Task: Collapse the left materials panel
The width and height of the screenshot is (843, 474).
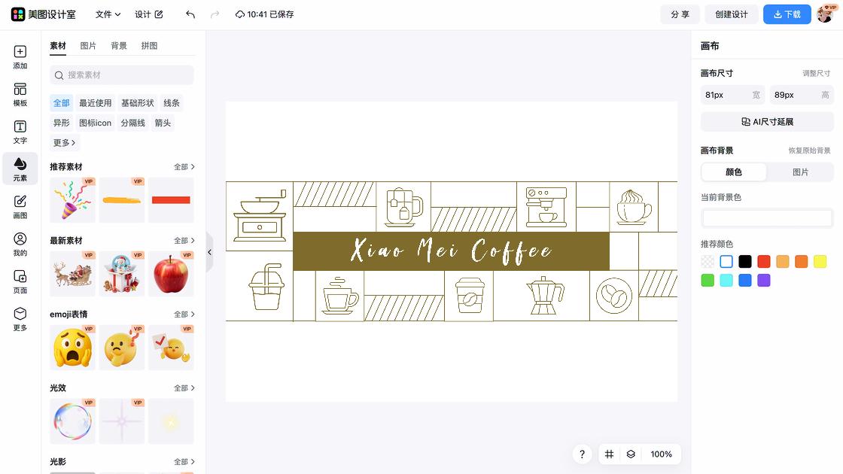Action: (210, 252)
